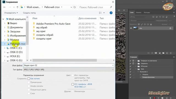Open Actions panel menu icon
Image resolution: width=176 pixels, height=99 pixels.
174,57
